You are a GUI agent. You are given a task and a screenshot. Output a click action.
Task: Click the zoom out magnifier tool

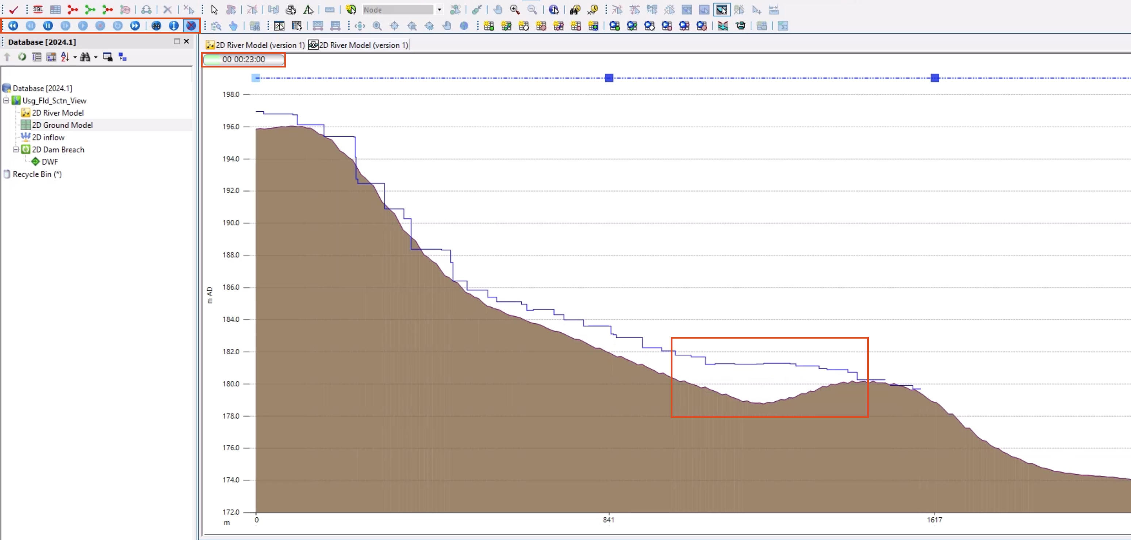532,9
